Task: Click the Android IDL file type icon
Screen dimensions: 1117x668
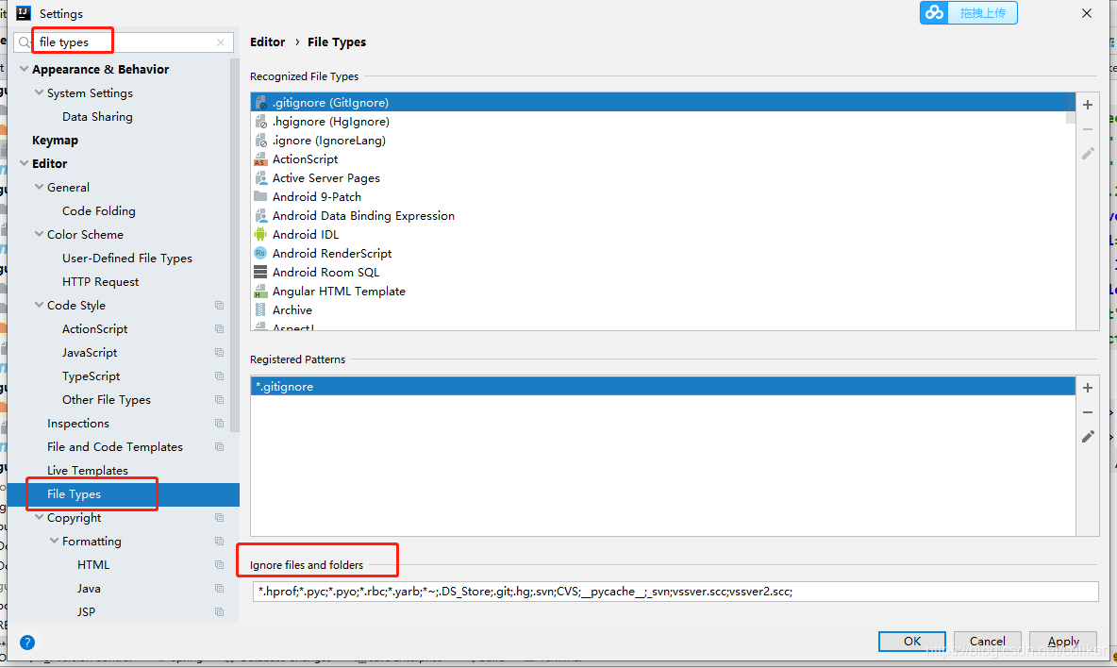Action: click(260, 234)
